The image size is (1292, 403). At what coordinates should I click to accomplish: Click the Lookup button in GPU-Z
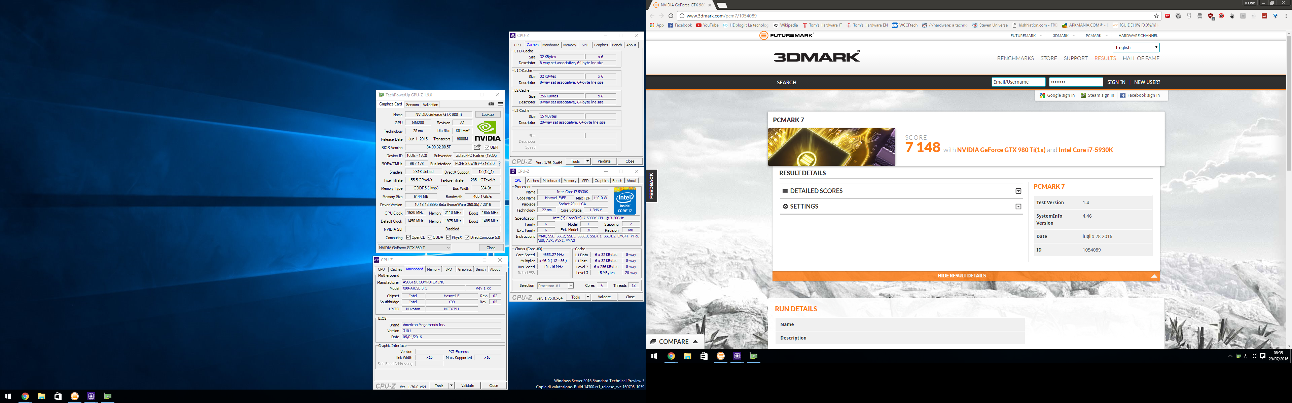pyautogui.click(x=488, y=115)
